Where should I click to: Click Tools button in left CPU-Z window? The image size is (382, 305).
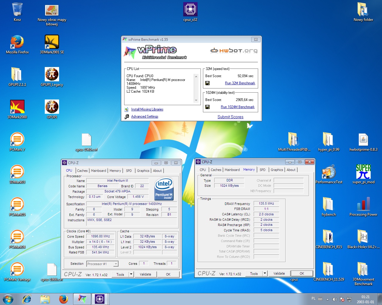[120, 274]
